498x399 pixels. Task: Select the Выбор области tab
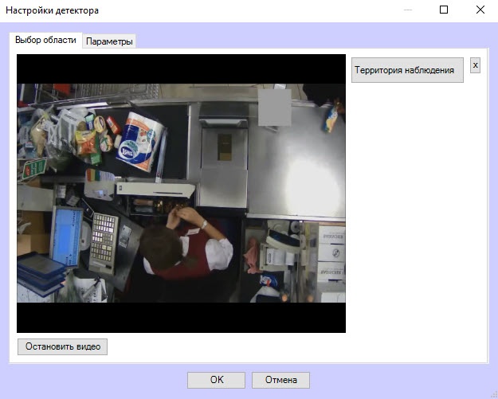click(46, 40)
